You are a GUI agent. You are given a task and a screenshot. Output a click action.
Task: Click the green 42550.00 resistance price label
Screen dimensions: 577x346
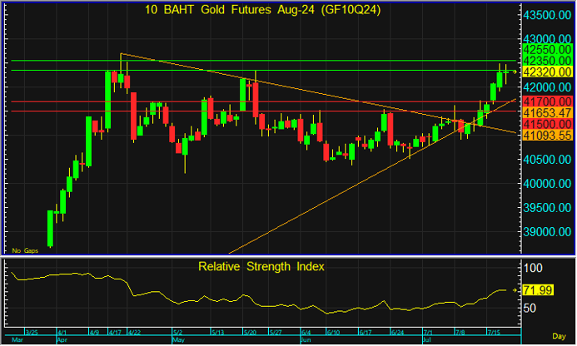tap(546, 50)
